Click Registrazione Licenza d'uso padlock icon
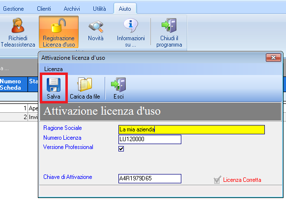The image size is (286, 199). point(58,25)
